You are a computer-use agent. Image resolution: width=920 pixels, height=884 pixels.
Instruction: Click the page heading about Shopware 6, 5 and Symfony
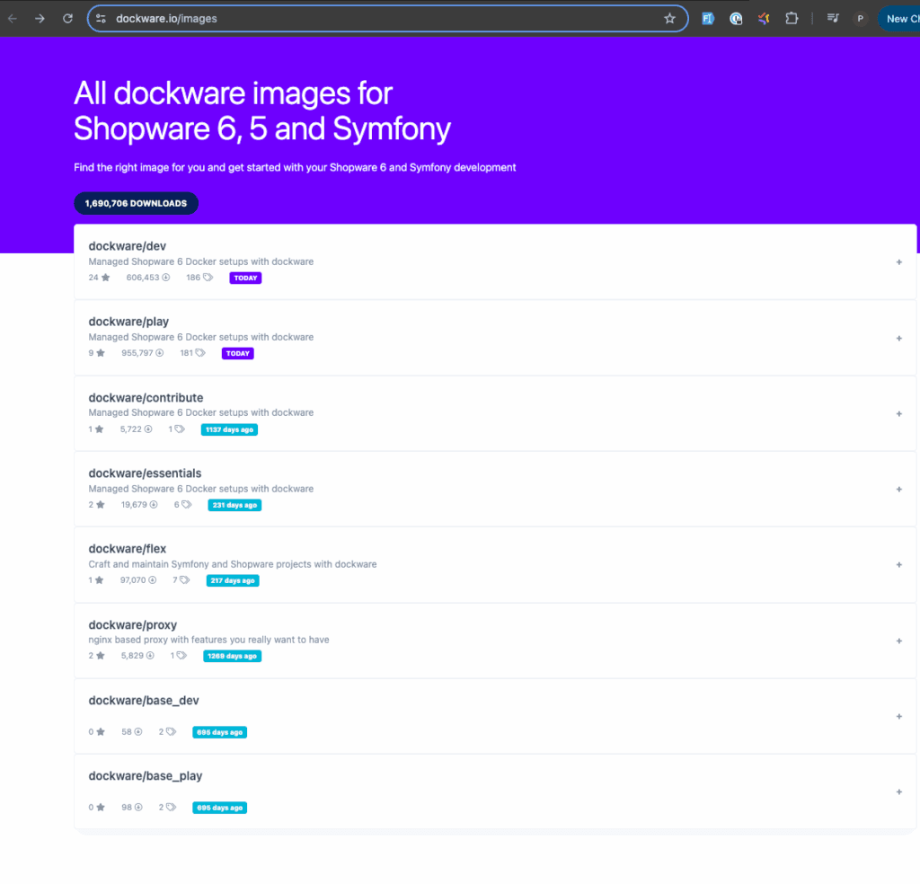pyautogui.click(x=262, y=110)
